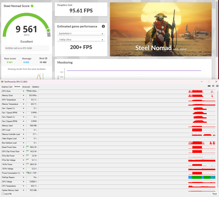
Task: Click the GPU-Z app icon in title bar
Action: click(2, 82)
